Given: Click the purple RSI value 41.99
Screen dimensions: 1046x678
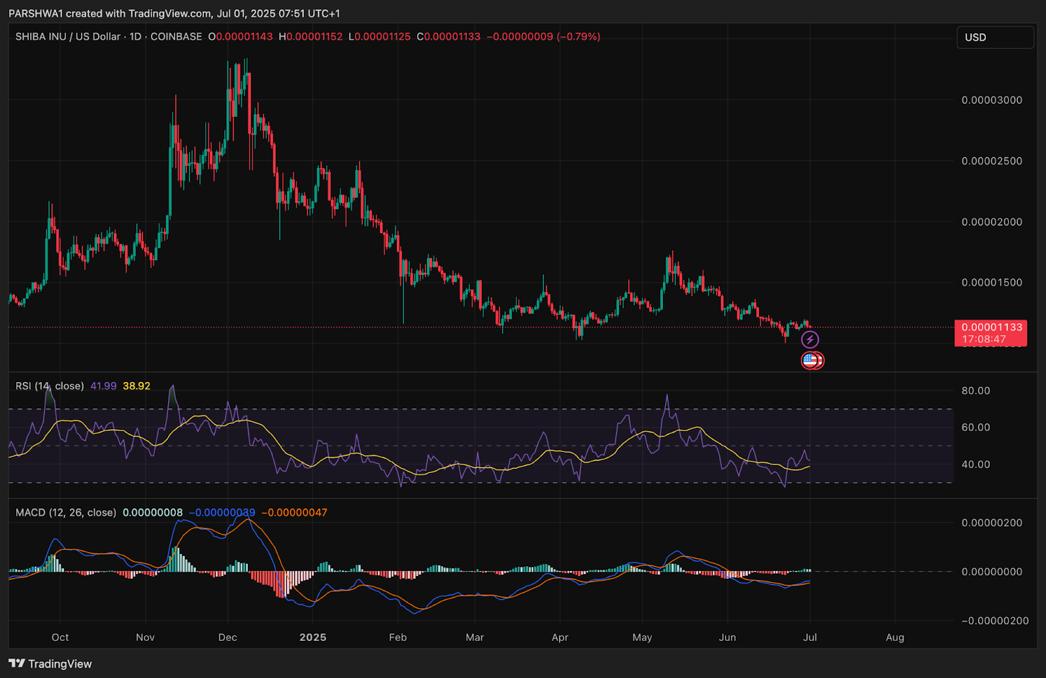Looking at the screenshot, I should 103,386.
